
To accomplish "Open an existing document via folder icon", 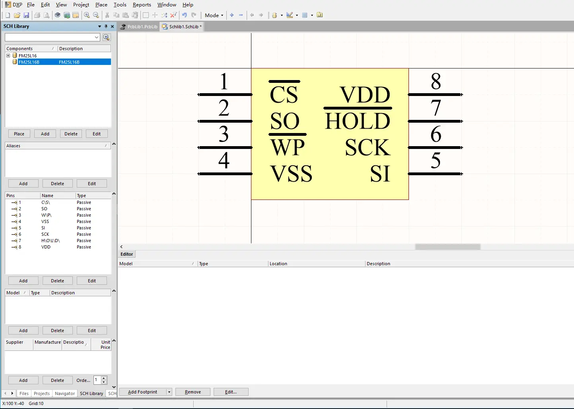I will (x=17, y=15).
